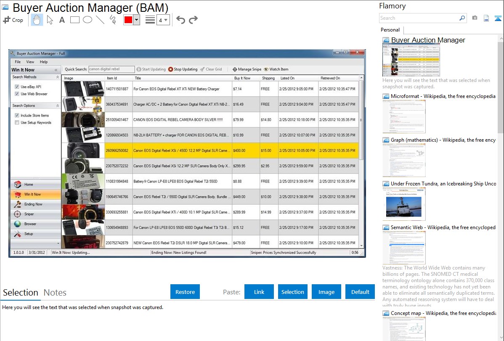504x341 pixels.
Task: Enable the Use Setup Keywords checkbox
Action: coord(17,122)
